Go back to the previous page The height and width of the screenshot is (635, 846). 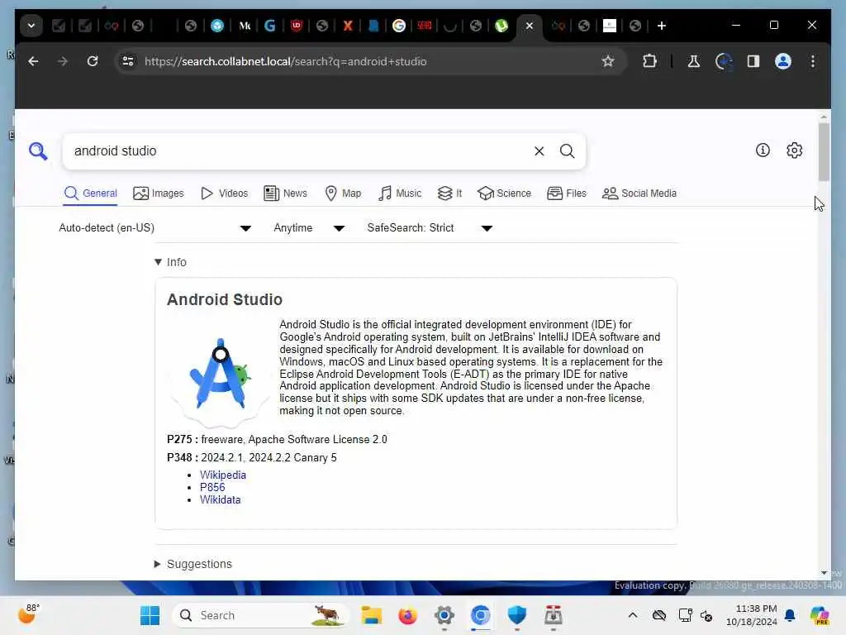coord(33,61)
